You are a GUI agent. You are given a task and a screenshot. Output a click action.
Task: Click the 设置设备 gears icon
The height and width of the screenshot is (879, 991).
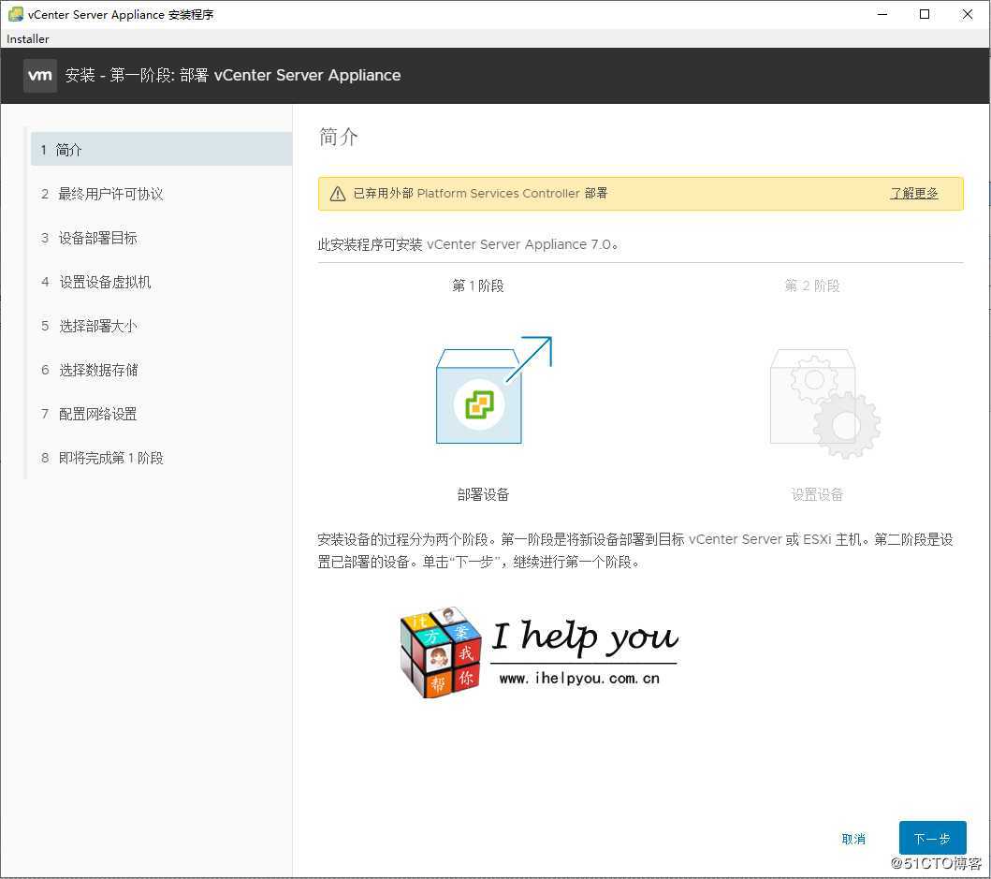point(824,403)
